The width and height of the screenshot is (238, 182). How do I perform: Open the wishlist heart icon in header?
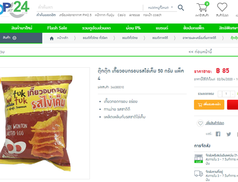pos(222,7)
